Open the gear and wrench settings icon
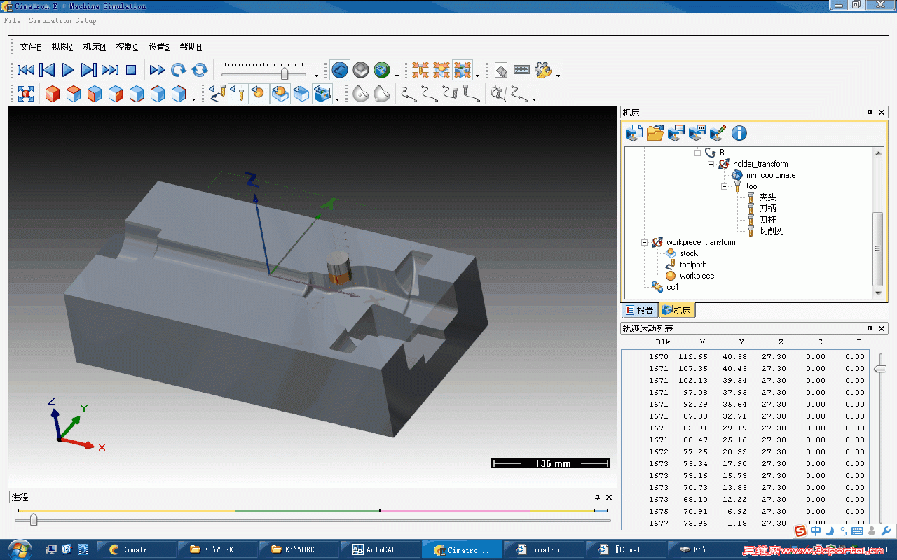 [x=543, y=70]
